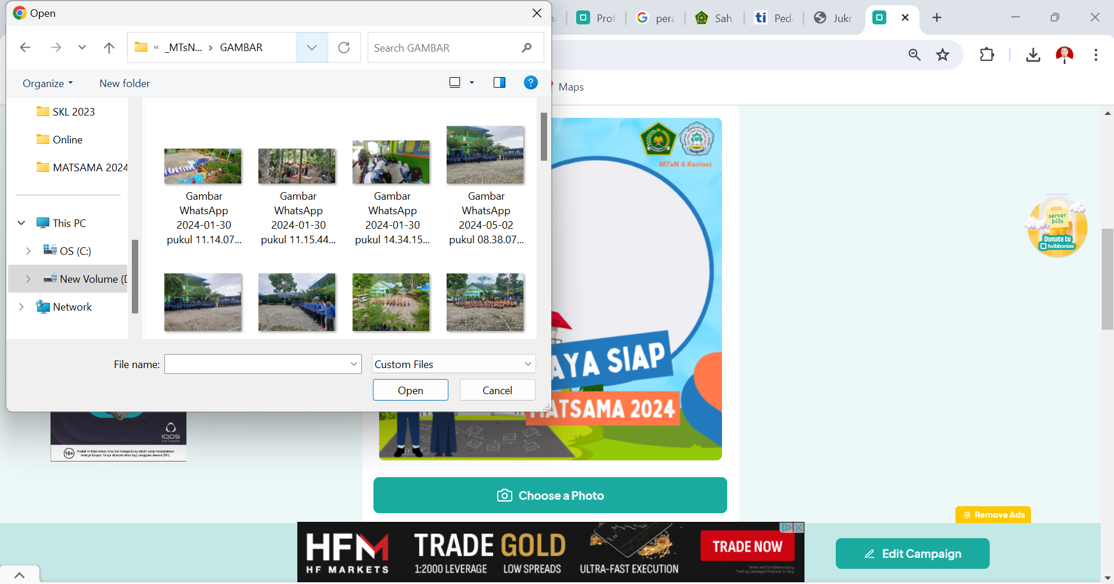Click the file list vertical scrollbar

(x=544, y=137)
